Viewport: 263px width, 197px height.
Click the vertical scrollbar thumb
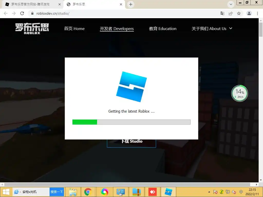261,29
